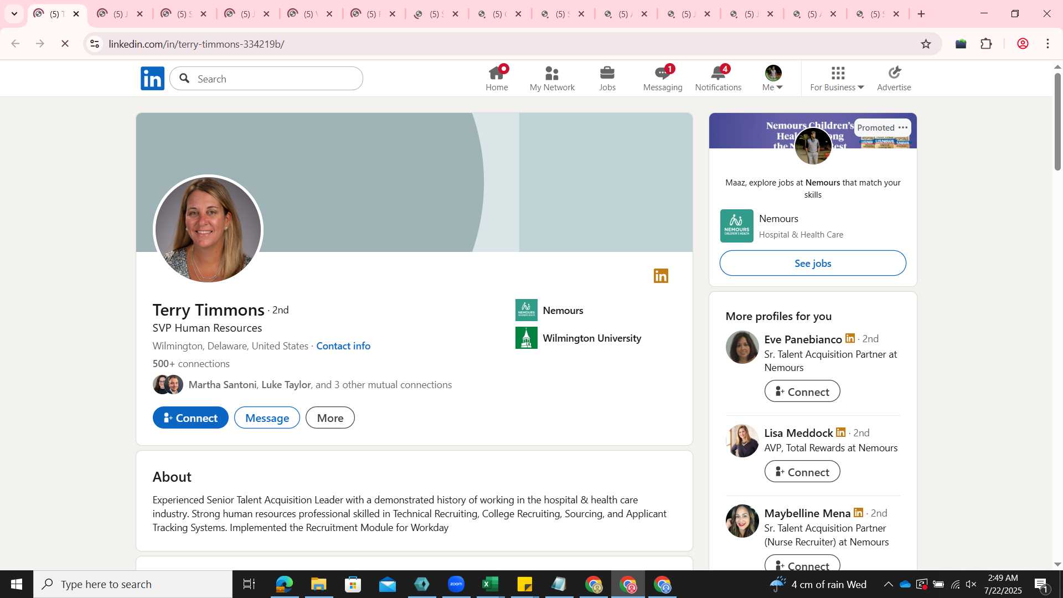Open Excel from the taskbar
Screen dimensions: 1063x598
pyautogui.click(x=491, y=584)
